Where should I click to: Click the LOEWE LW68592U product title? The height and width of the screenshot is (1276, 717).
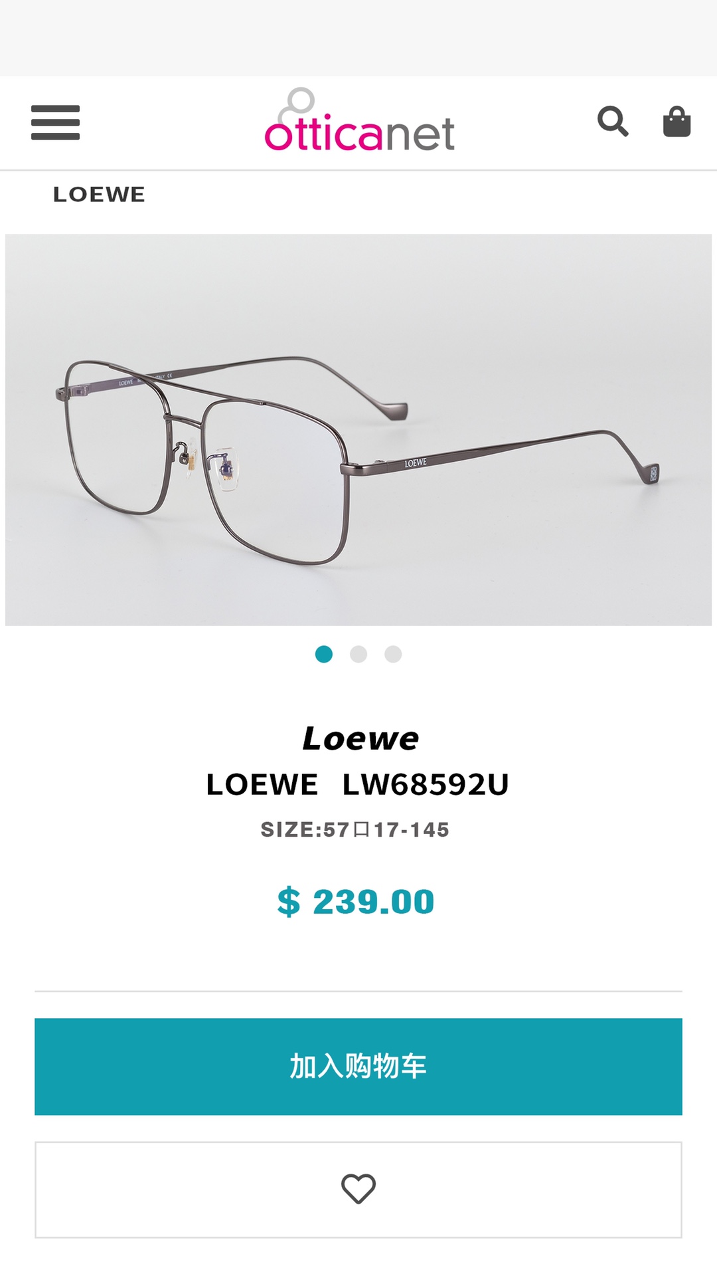358,784
